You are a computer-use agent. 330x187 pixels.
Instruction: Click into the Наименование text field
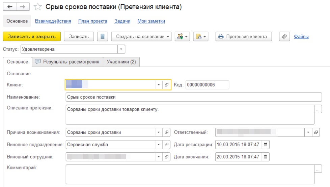194,97
